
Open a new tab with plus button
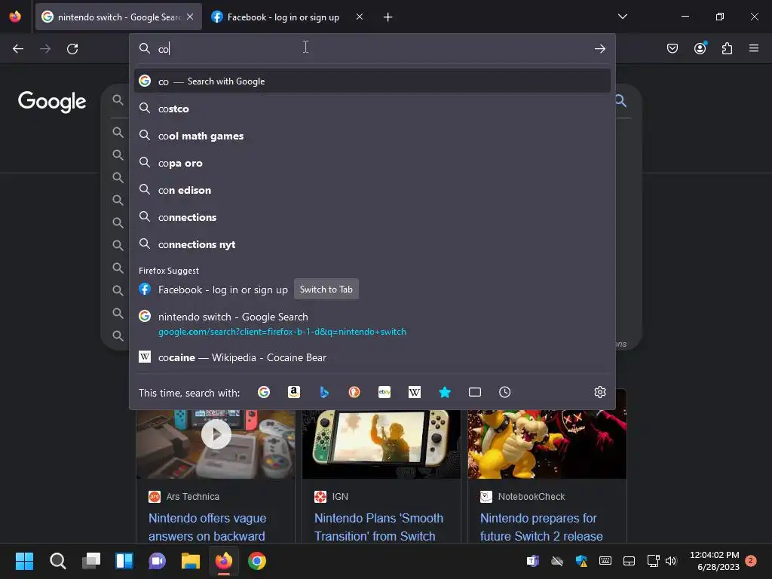388,17
